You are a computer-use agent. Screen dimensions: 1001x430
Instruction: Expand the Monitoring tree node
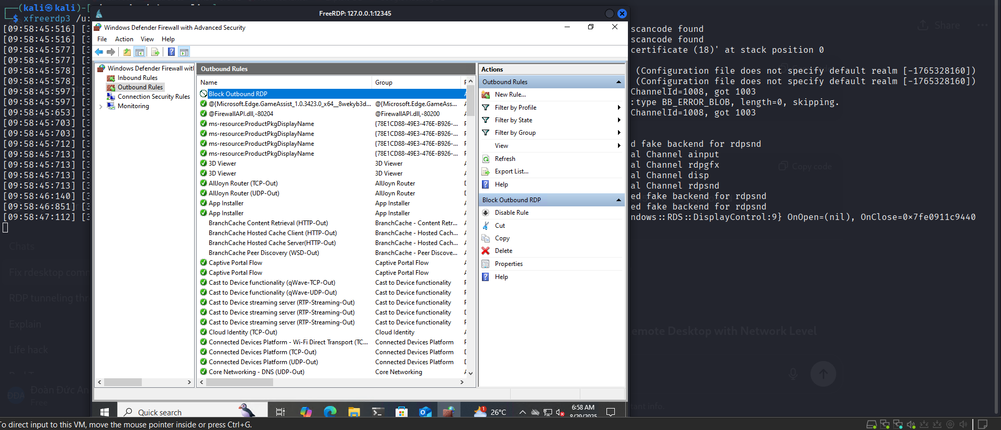tap(101, 106)
